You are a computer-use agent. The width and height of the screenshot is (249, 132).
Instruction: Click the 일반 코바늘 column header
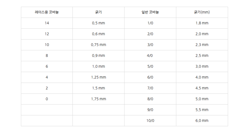point(150,12)
